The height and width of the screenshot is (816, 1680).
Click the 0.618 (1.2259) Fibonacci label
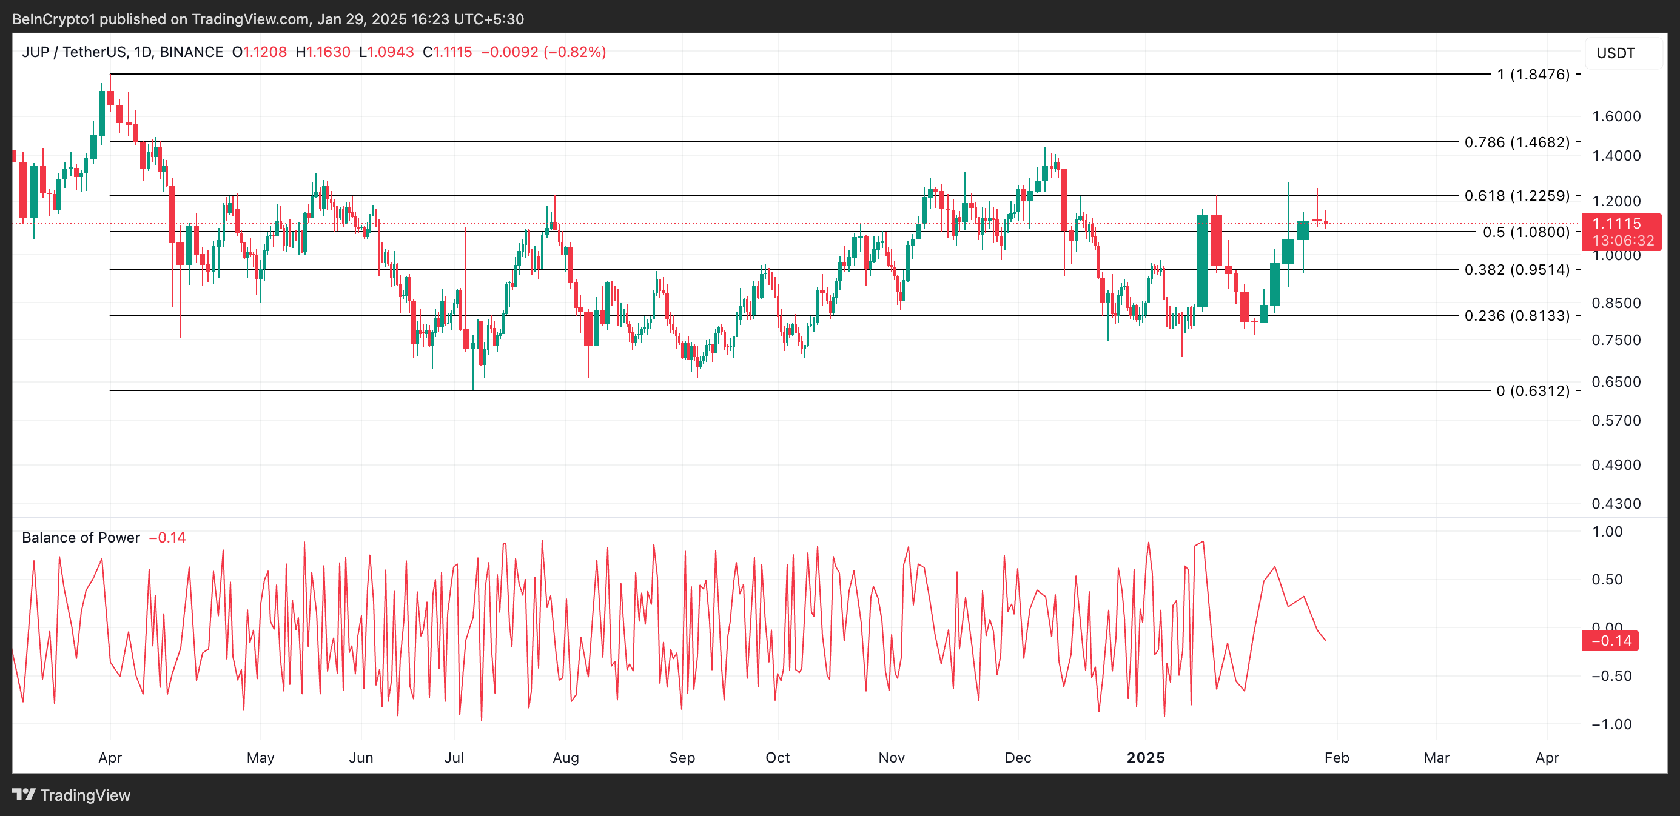coord(1516,196)
